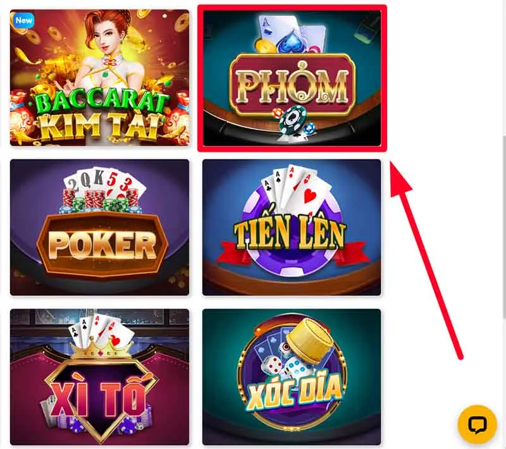
Task: Click the golden crown on Xì Tố tile
Action: point(102,348)
